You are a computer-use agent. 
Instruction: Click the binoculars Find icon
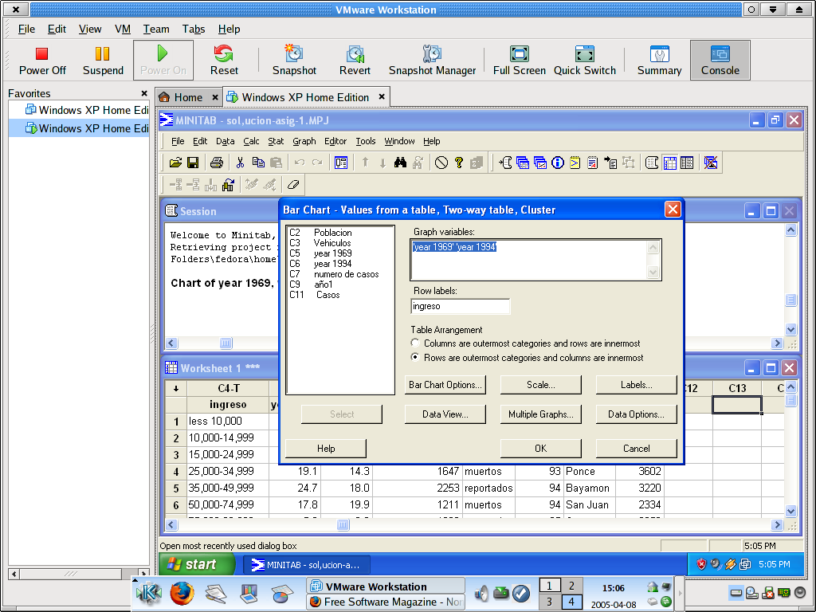click(400, 163)
